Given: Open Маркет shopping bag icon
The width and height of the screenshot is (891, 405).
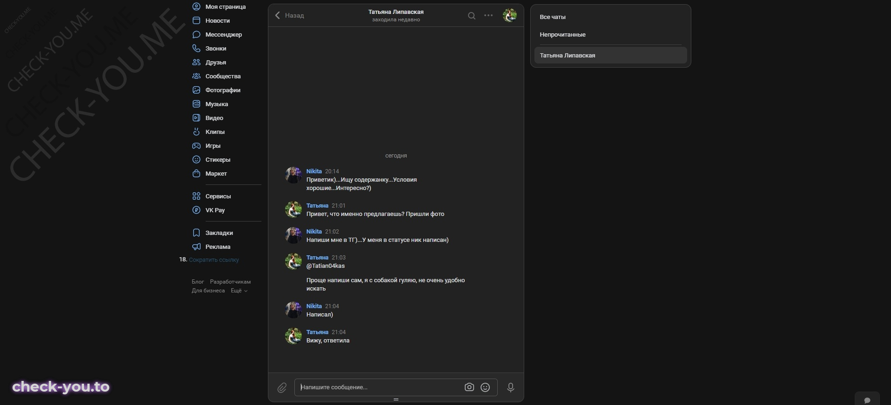Looking at the screenshot, I should (x=196, y=173).
